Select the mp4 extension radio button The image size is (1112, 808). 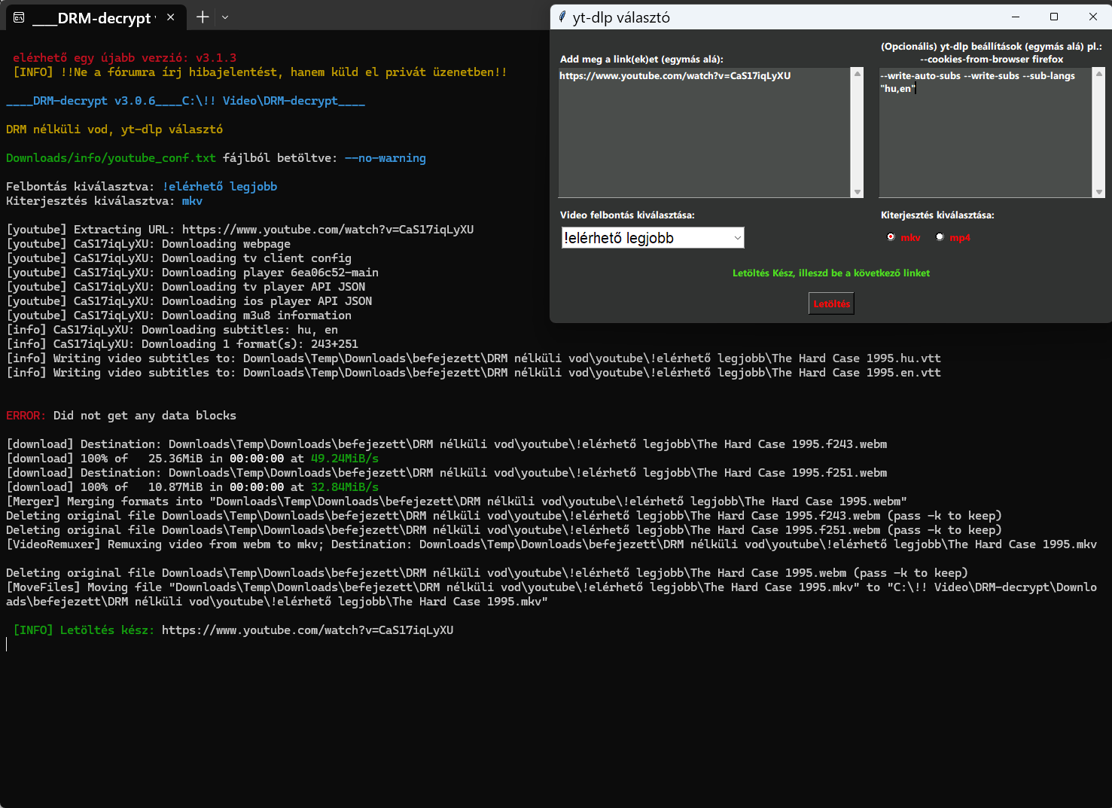[940, 237]
